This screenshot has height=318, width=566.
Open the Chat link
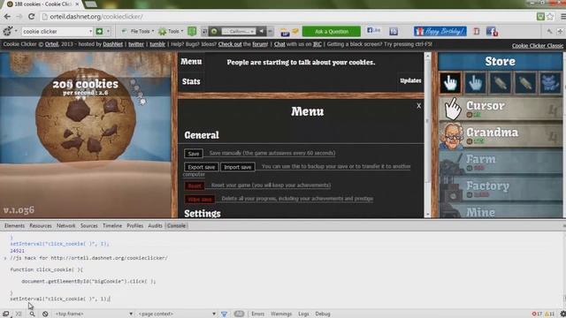(x=279, y=44)
